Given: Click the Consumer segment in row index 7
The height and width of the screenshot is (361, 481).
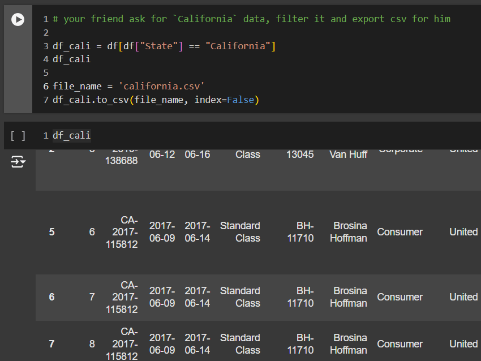Looking at the screenshot, I should [400, 344].
